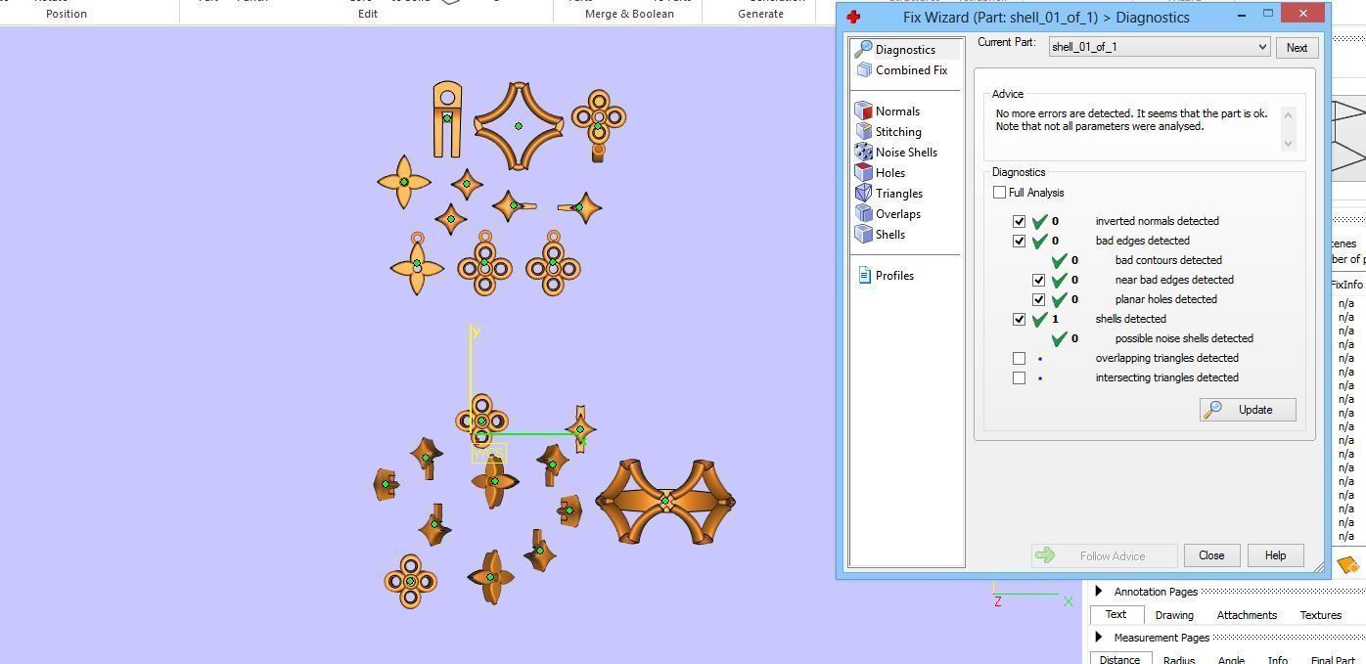Click the Edit ribbon group label

pyautogui.click(x=368, y=14)
